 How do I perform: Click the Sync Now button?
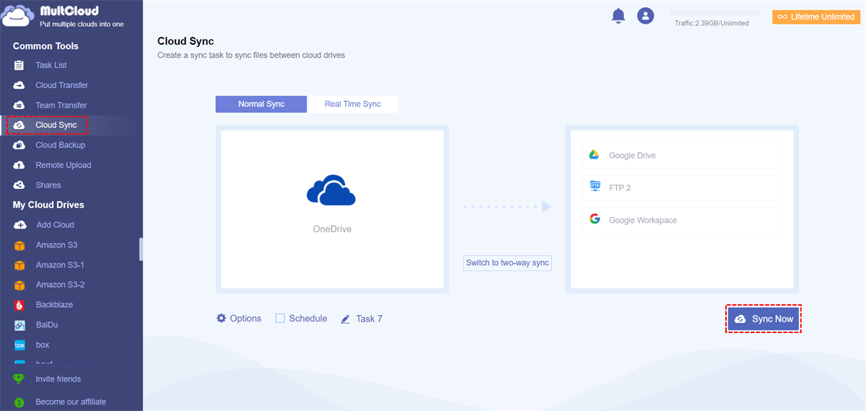coord(764,319)
